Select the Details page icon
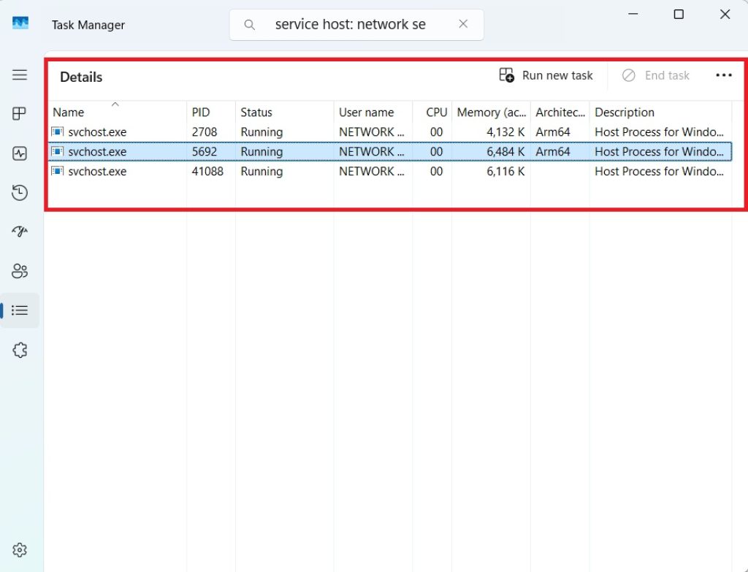Screen dimensions: 748x572 (x=20, y=310)
